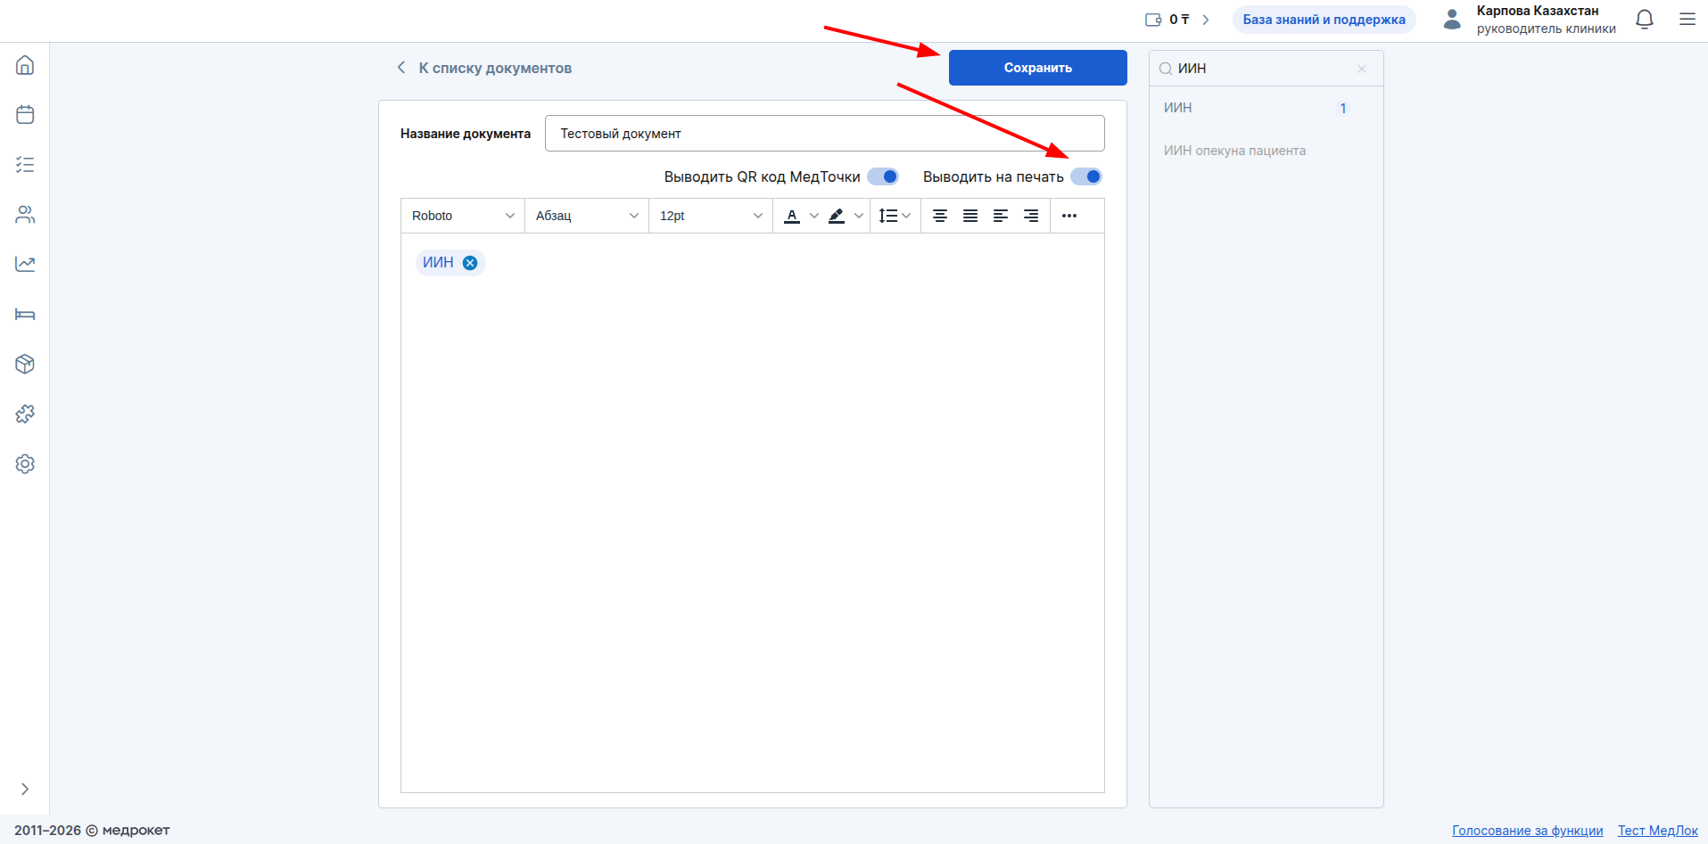Click the document name input field
Image resolution: width=1708 pixels, height=844 pixels.
point(824,134)
